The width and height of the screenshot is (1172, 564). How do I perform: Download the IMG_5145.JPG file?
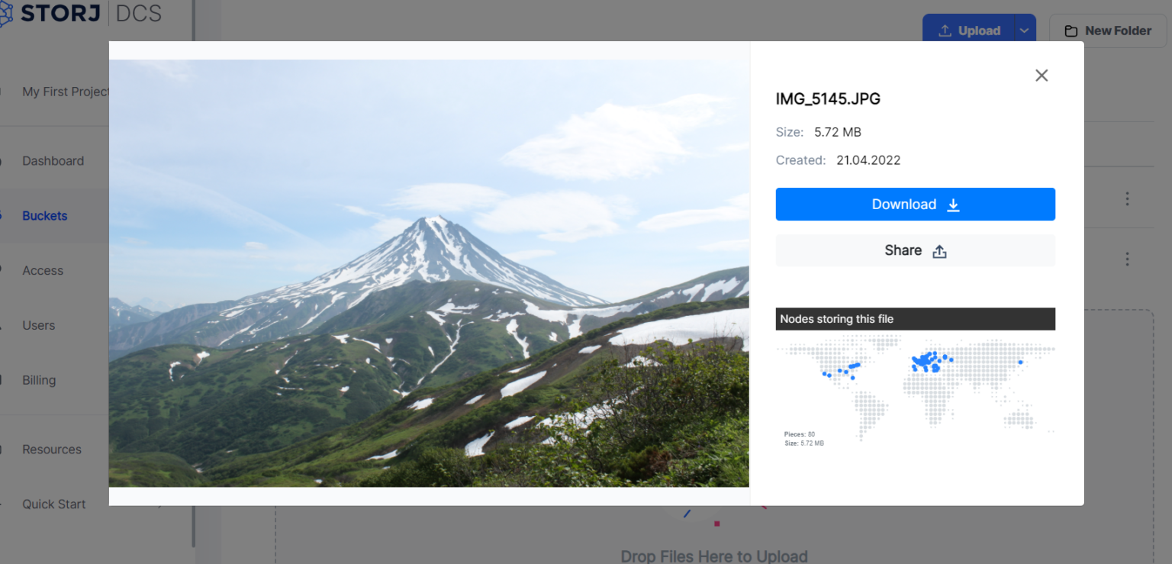tap(916, 205)
